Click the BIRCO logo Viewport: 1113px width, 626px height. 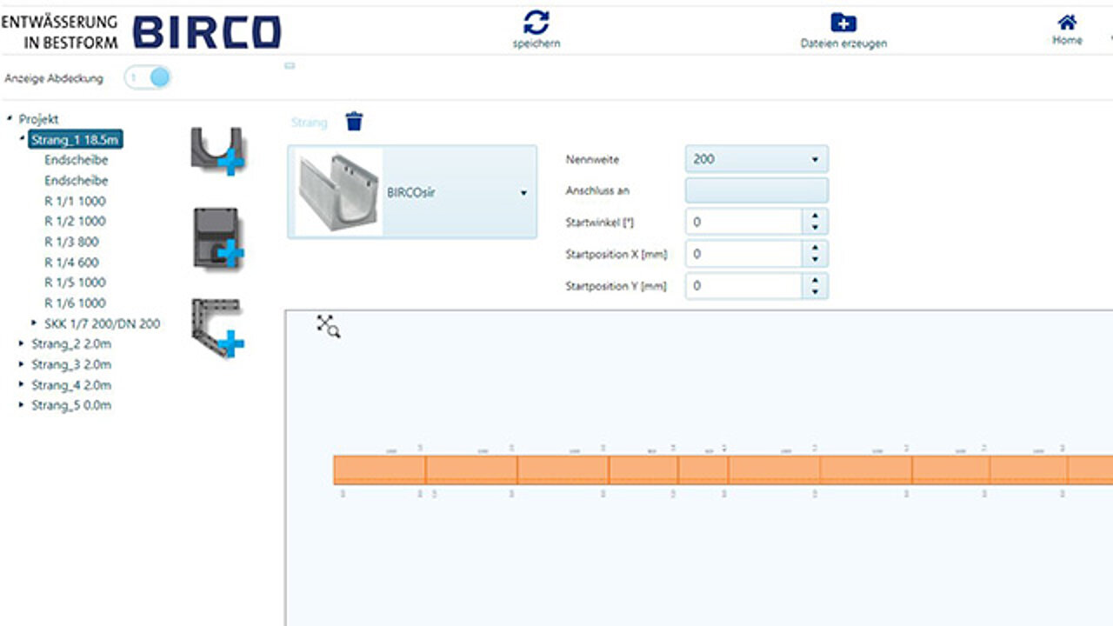point(207,32)
